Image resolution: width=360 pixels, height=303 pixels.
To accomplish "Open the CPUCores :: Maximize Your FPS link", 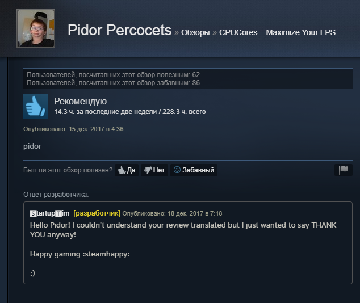I will (277, 32).
